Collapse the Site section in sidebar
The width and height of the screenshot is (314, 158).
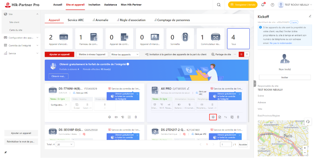click(37, 14)
